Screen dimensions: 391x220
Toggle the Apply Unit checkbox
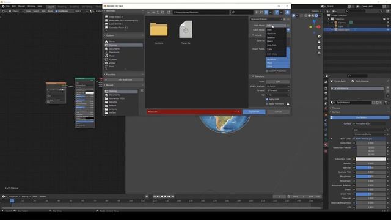coord(267,99)
